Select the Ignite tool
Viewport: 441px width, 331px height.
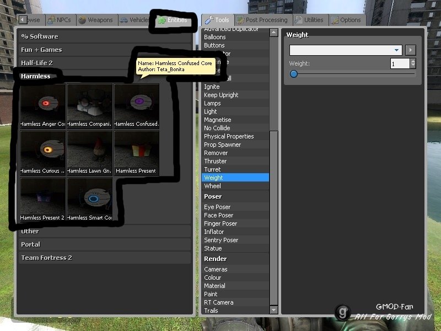(235, 87)
